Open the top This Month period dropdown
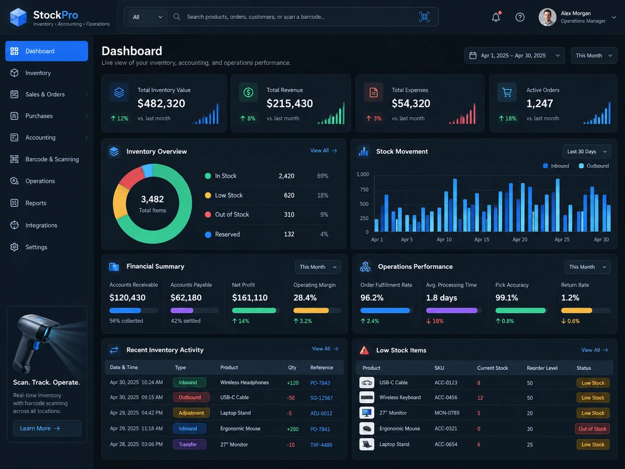The image size is (625, 469). (x=594, y=56)
